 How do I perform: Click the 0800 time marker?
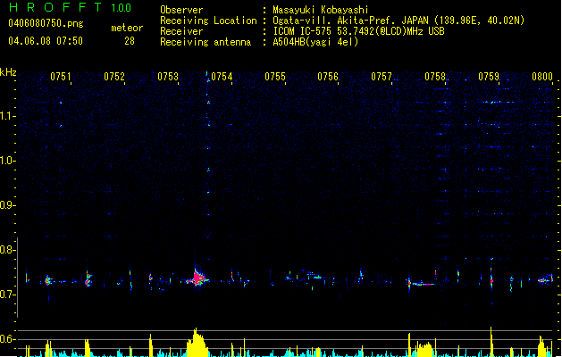(x=542, y=77)
